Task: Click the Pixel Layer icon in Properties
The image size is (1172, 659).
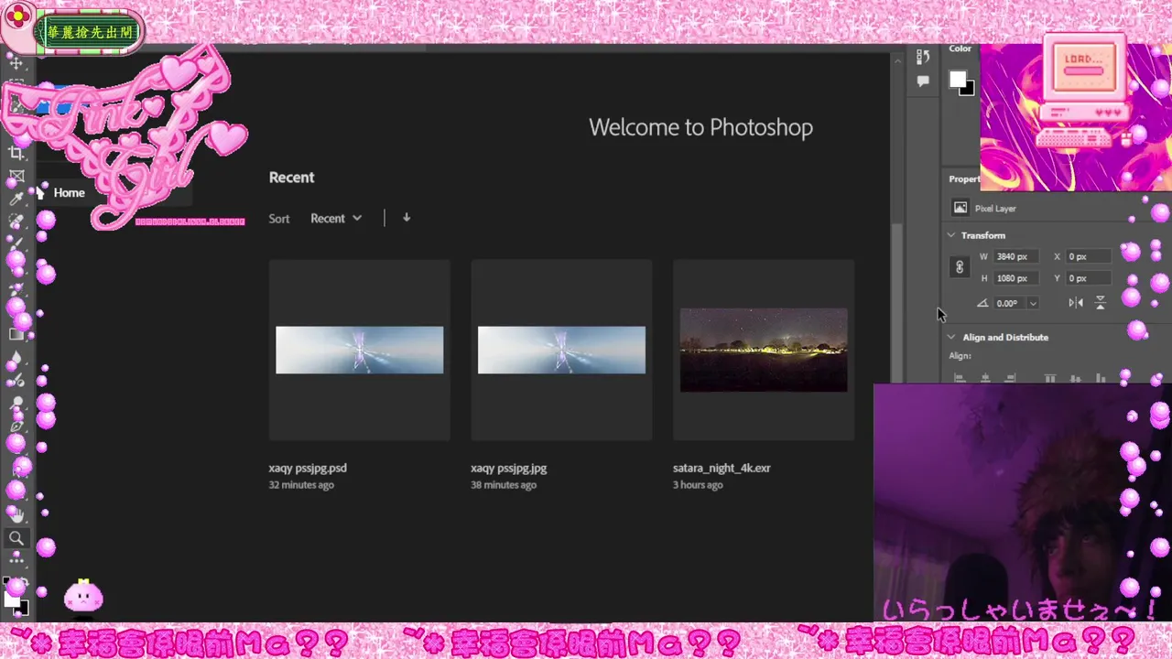Action: click(x=960, y=208)
